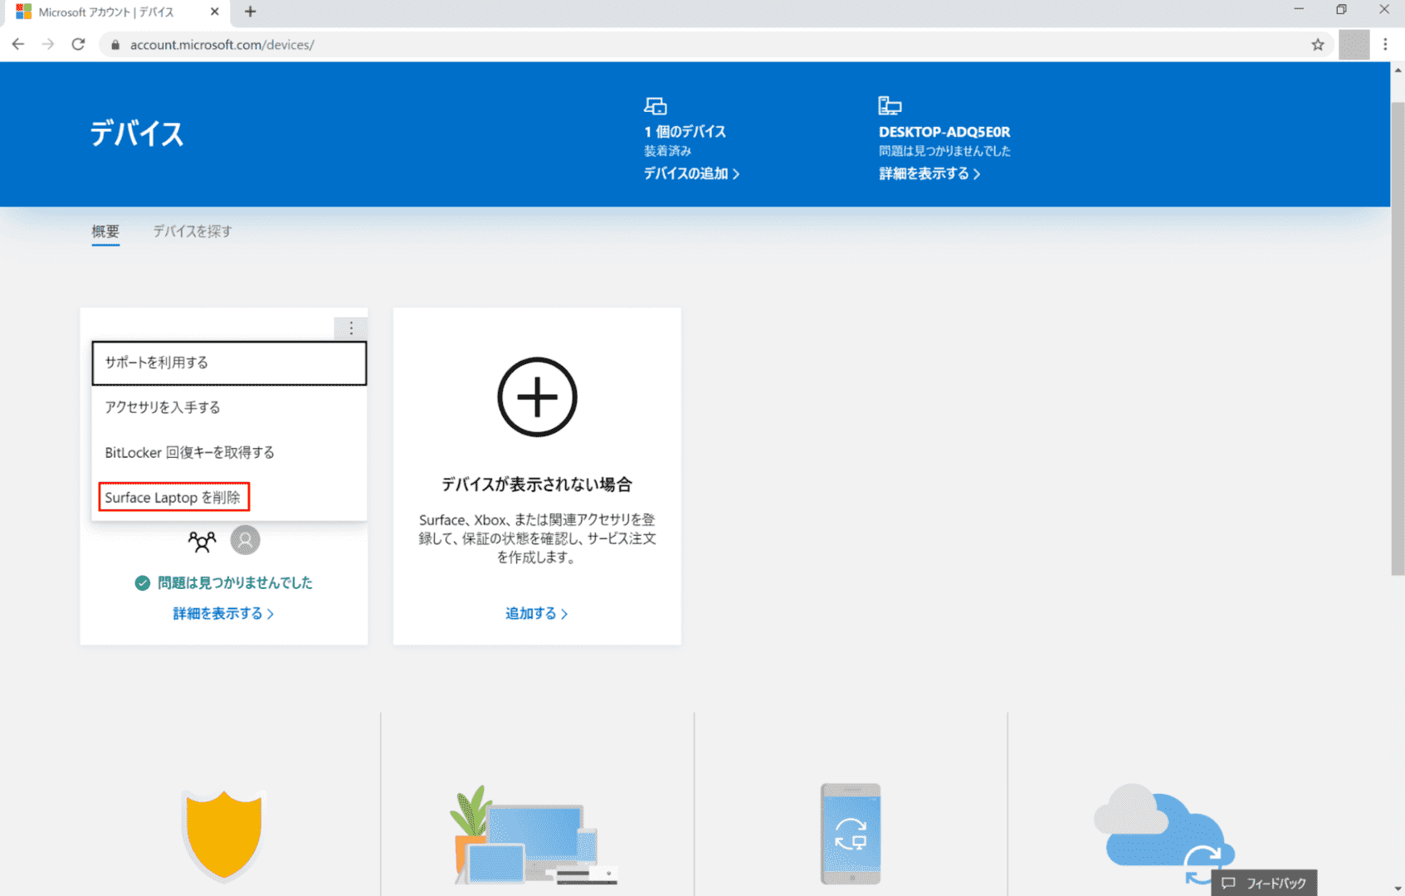The image size is (1405, 896).
Task: Click the user avatar icon on device card
Action: point(245,540)
